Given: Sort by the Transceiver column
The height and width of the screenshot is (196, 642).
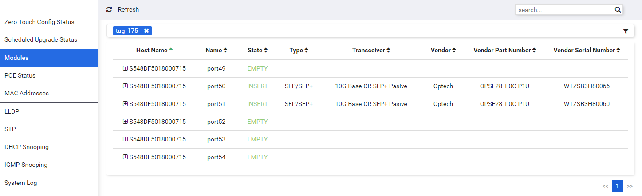Looking at the screenshot, I should tap(371, 50).
